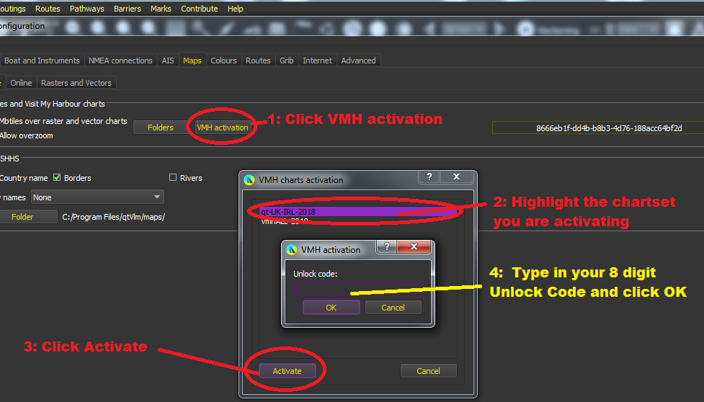
Task: Click qtVlm logo in VMH charts activation title
Action: tap(249, 180)
